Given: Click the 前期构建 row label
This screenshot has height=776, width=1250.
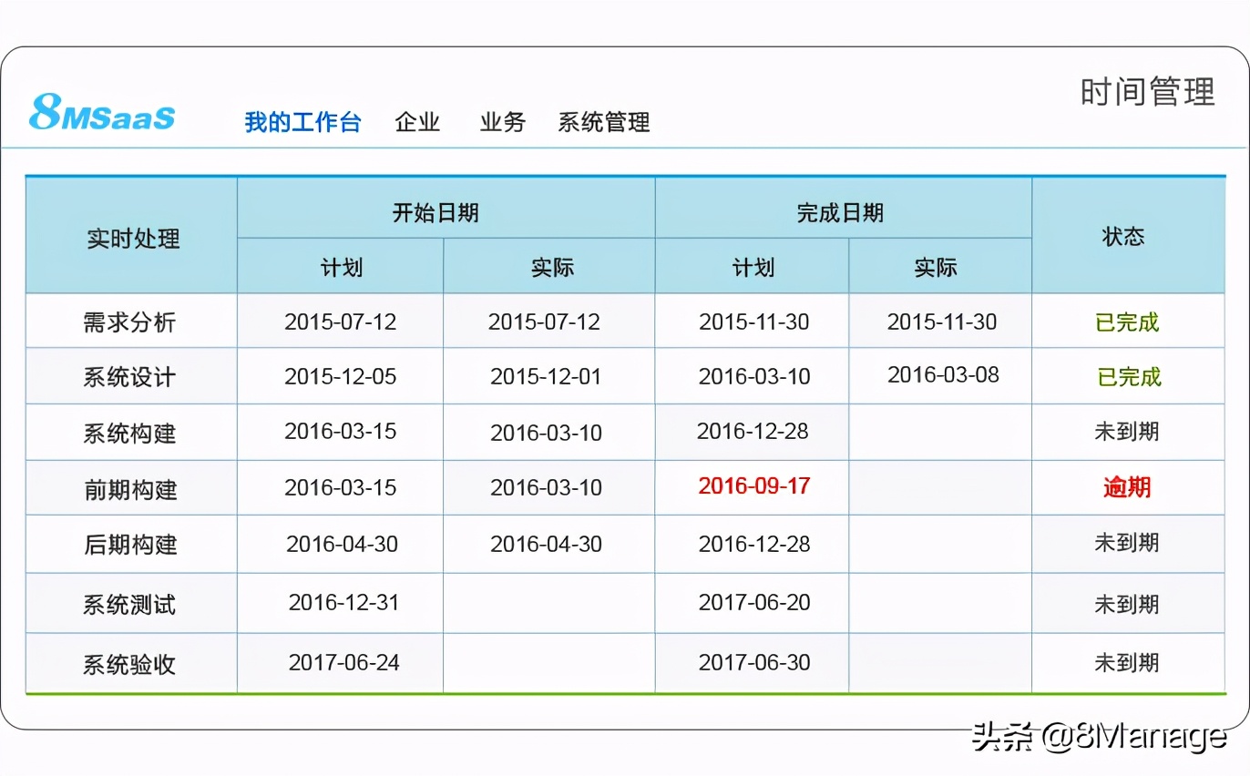Looking at the screenshot, I should pos(130,487).
